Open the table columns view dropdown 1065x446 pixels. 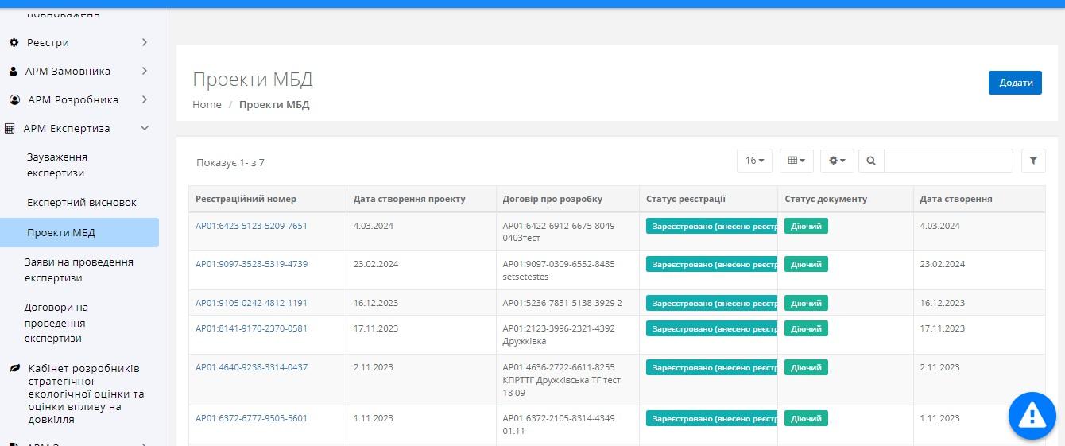(796, 161)
